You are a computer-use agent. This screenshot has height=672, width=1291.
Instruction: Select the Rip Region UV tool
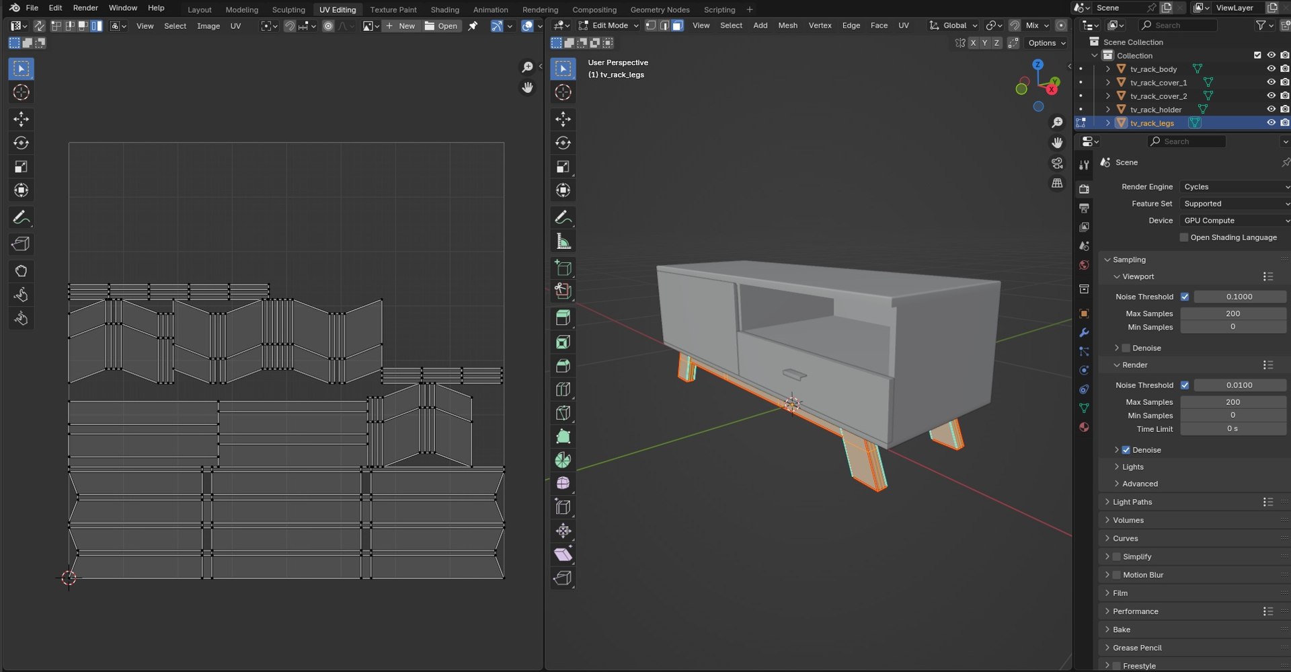click(x=21, y=244)
